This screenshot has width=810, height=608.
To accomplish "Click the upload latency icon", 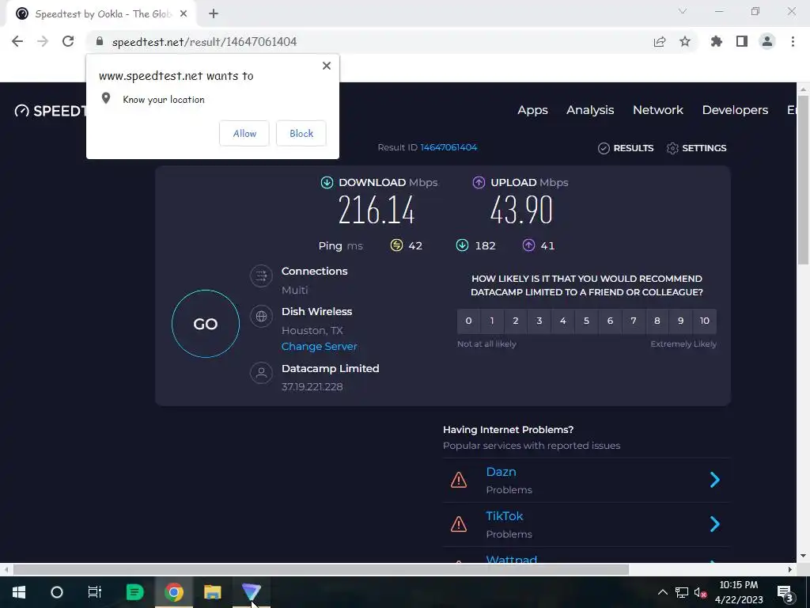I will (528, 245).
